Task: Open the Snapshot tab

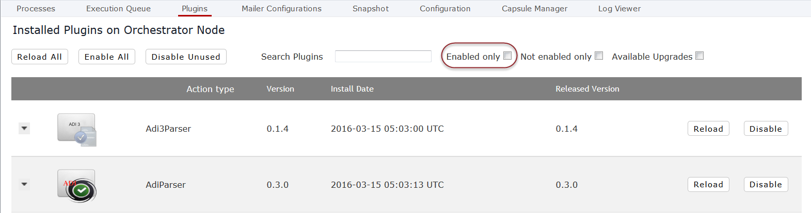Action: tap(371, 9)
